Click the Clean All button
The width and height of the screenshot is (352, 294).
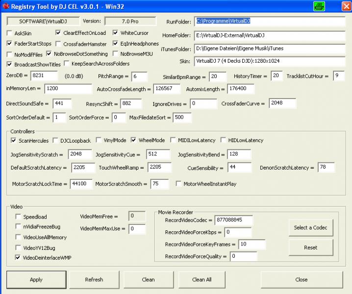click(x=202, y=280)
